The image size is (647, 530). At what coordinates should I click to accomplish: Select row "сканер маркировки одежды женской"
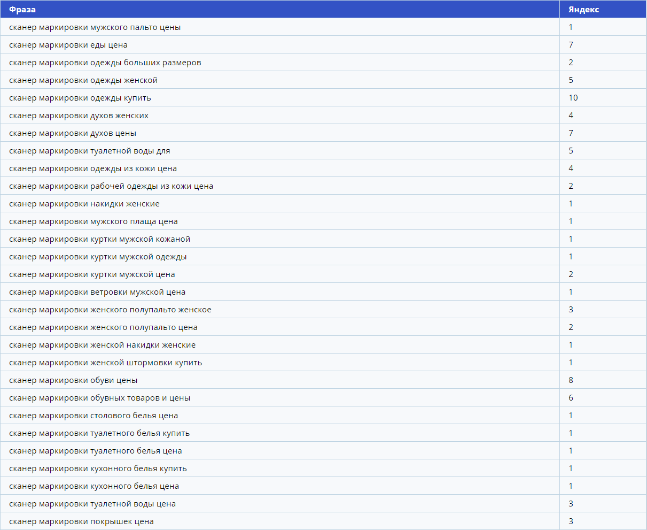(x=323, y=80)
